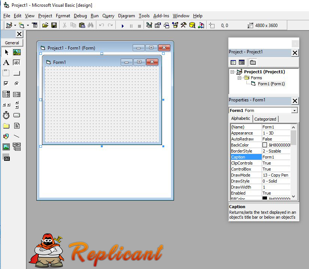Image resolution: width=309 pixels, height=269 pixels.
Task: Open Add Form toolbar dropdown arrow
Action: coord(28,25)
